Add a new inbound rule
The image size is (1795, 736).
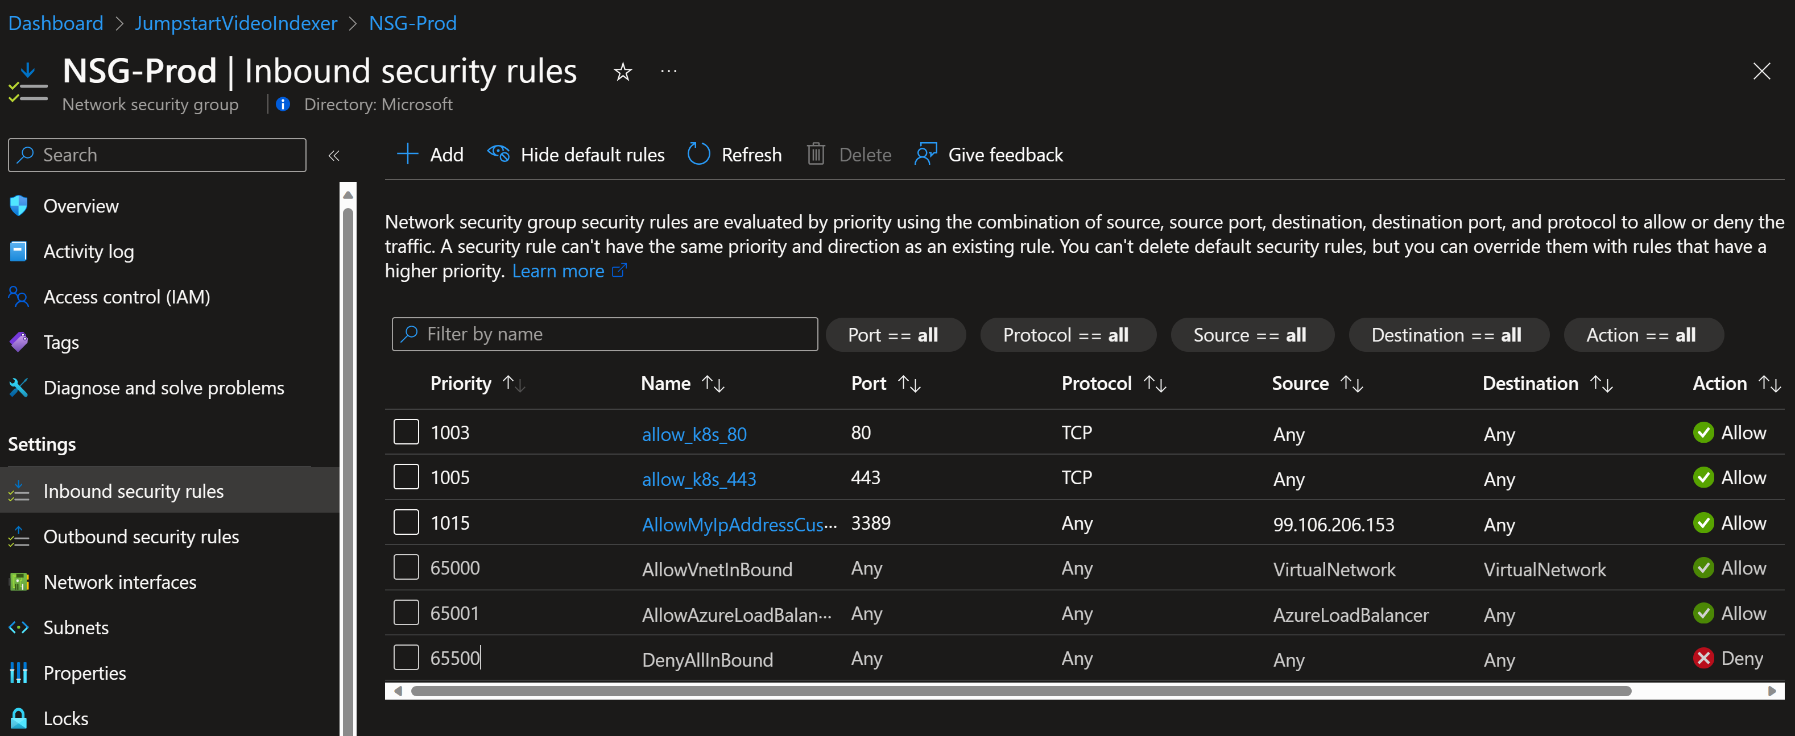pyautogui.click(x=430, y=155)
